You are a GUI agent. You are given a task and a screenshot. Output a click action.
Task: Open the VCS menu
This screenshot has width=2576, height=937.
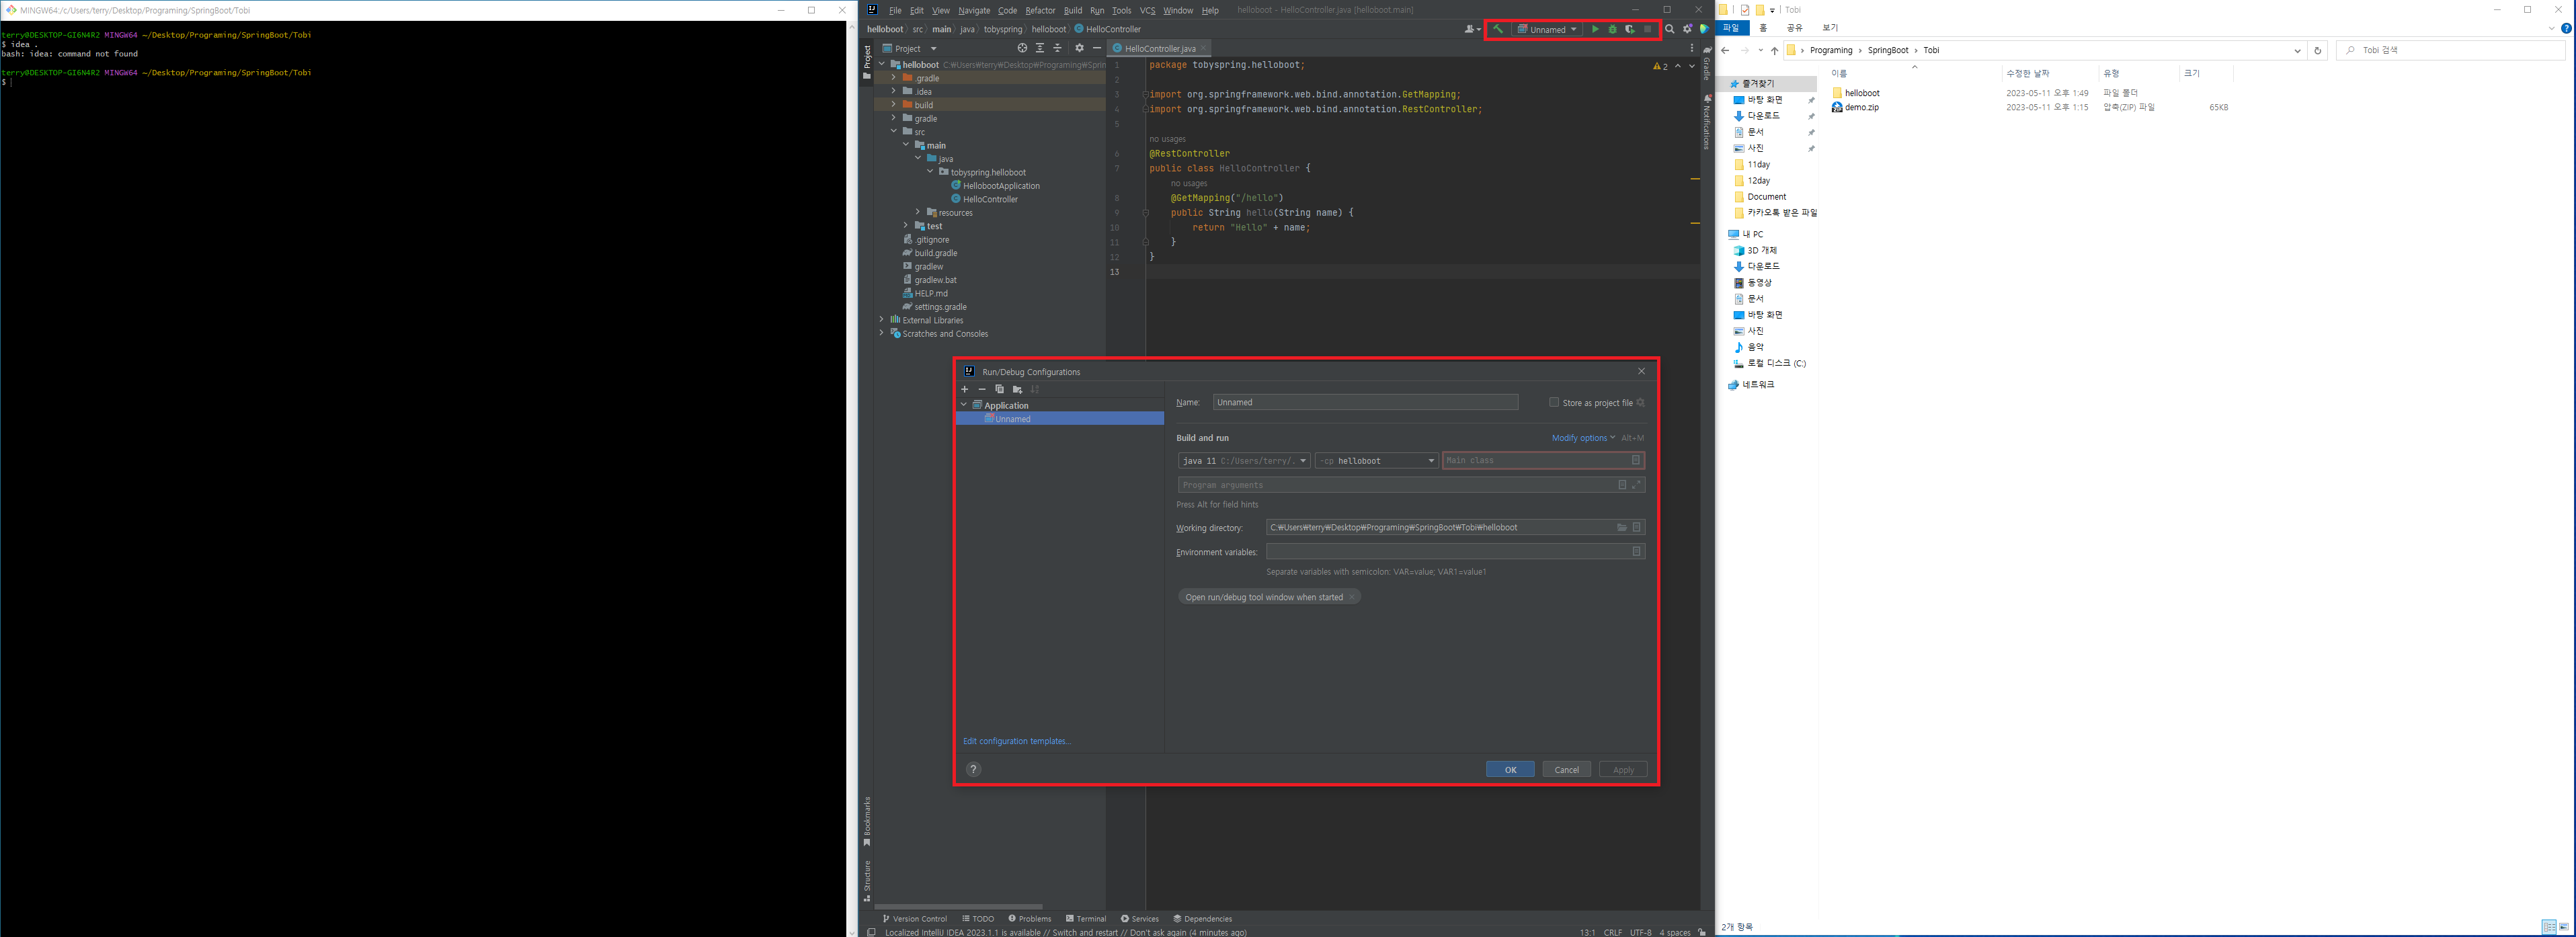coord(1147,10)
